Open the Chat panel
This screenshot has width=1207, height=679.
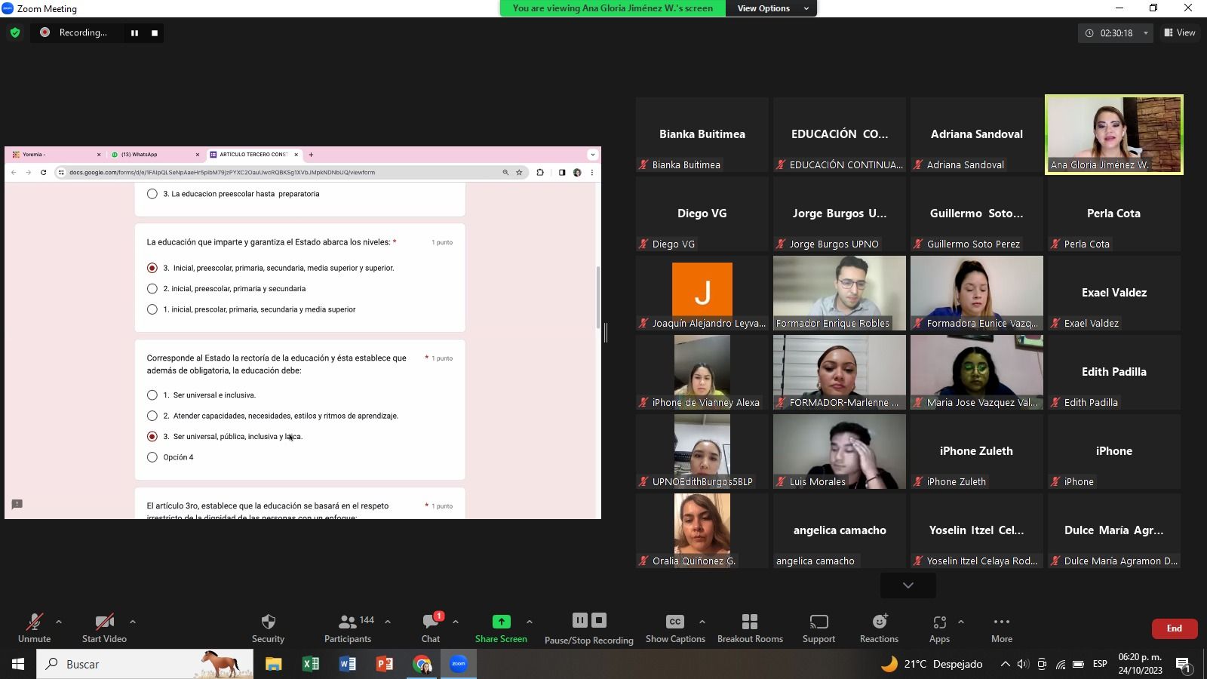430,622
